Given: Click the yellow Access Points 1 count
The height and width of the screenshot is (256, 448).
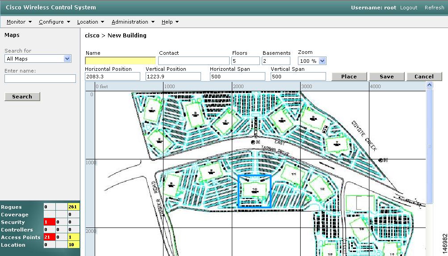Looking at the screenshot, I should (73, 237).
